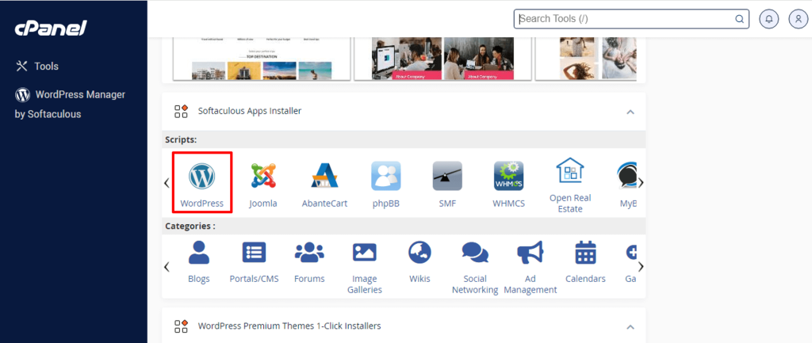Collapse WordPress Premium Themes 1-Click Installers section

pyautogui.click(x=630, y=326)
